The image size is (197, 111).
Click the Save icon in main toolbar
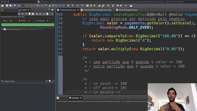(x=7, y=6)
